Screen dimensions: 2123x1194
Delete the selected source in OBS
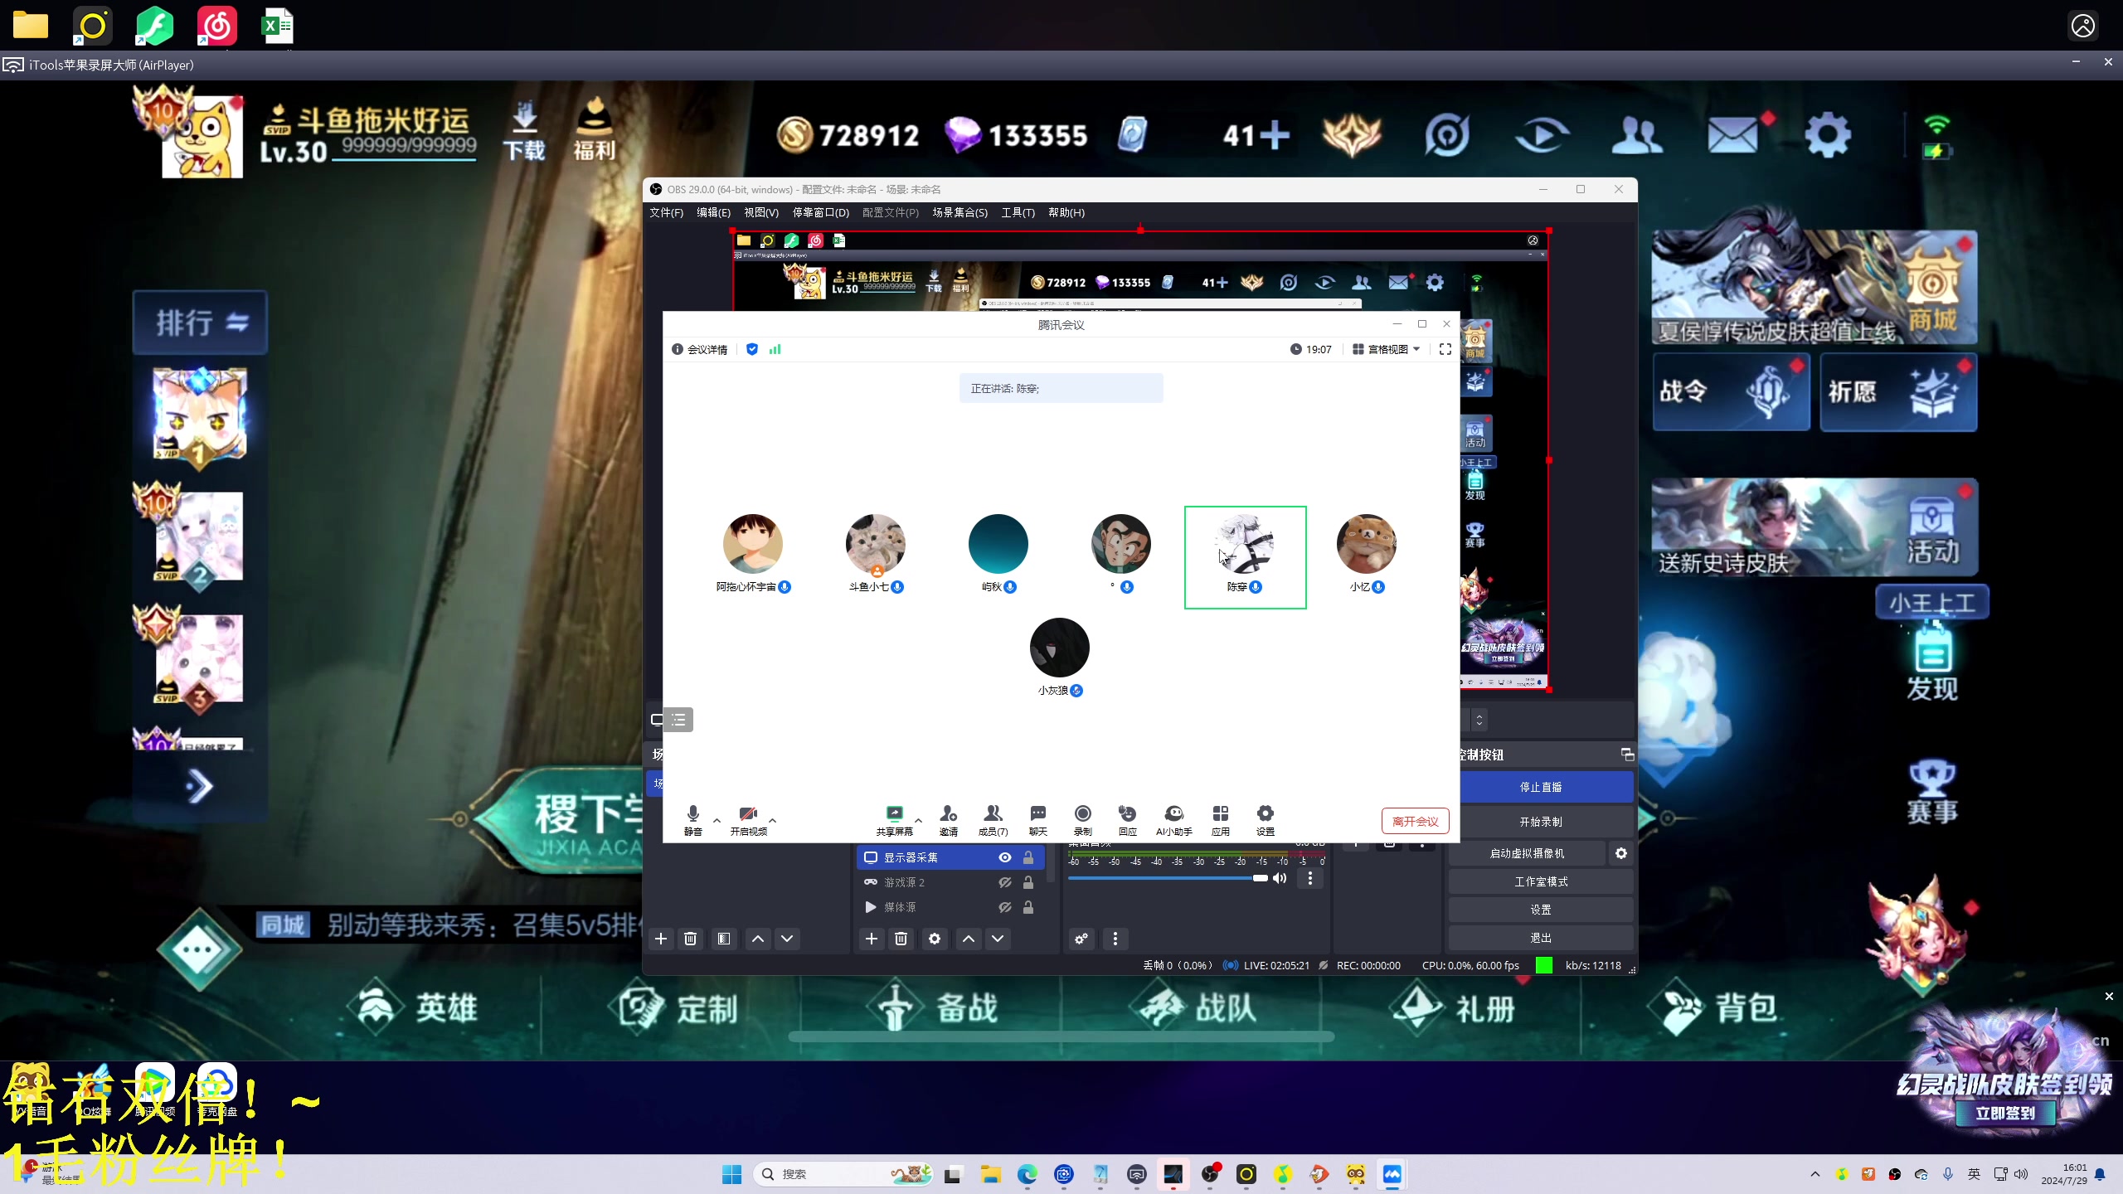click(x=901, y=939)
